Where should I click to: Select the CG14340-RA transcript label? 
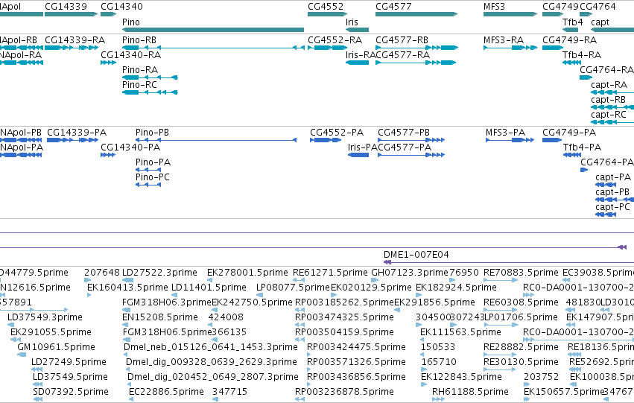130,55
